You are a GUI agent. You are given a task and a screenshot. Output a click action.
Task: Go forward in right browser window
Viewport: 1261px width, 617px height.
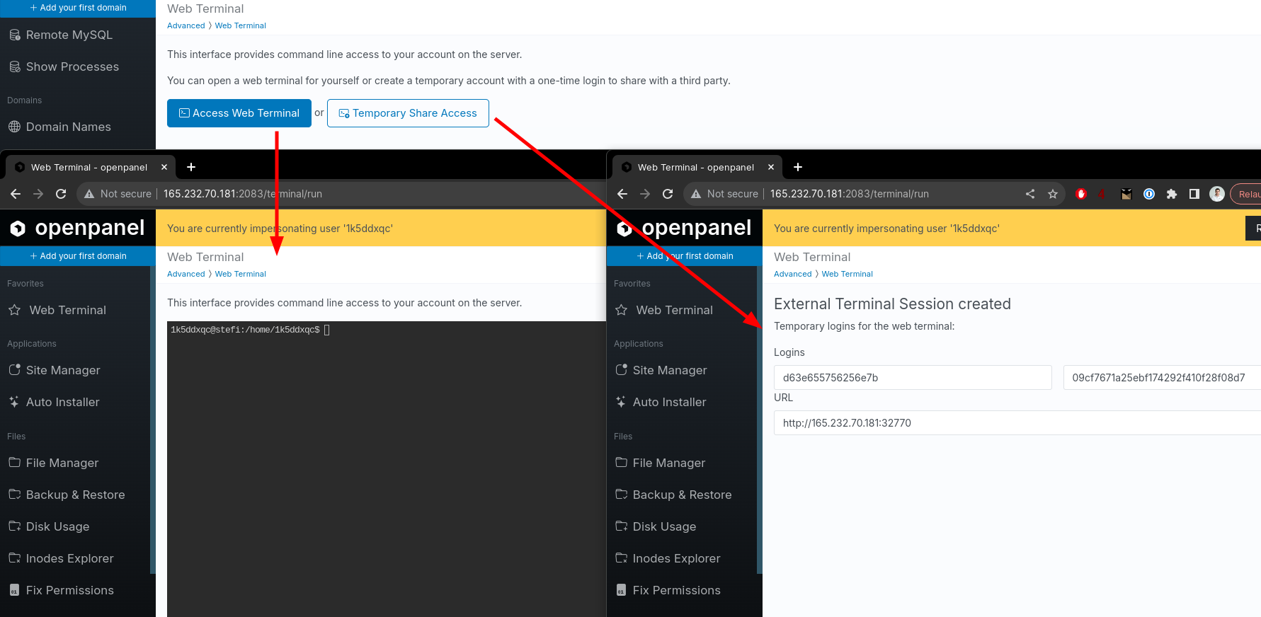click(x=645, y=194)
